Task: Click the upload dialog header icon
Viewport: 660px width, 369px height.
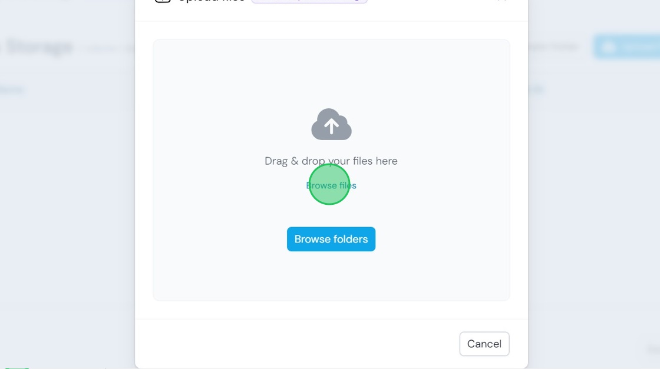Action: (x=163, y=1)
